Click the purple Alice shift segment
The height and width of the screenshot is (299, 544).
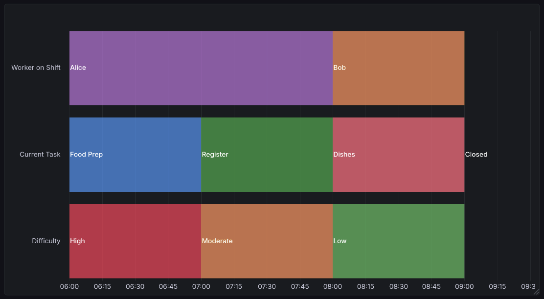(201, 68)
